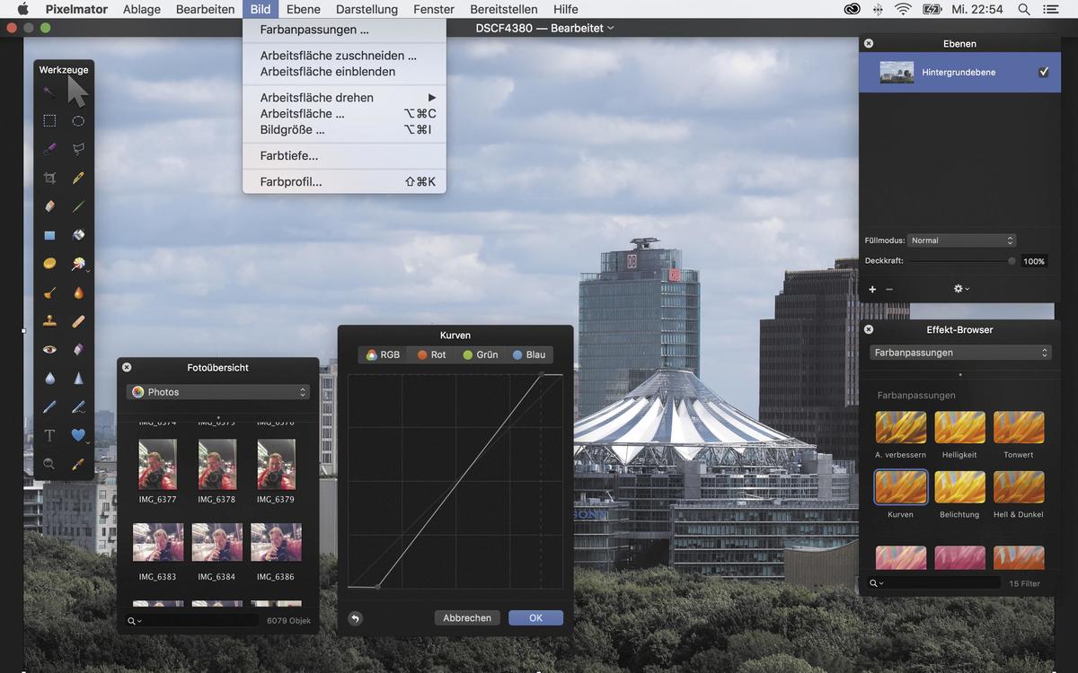Click Abbrechen in Kurven dialog
The image size is (1078, 673).
pos(467,617)
